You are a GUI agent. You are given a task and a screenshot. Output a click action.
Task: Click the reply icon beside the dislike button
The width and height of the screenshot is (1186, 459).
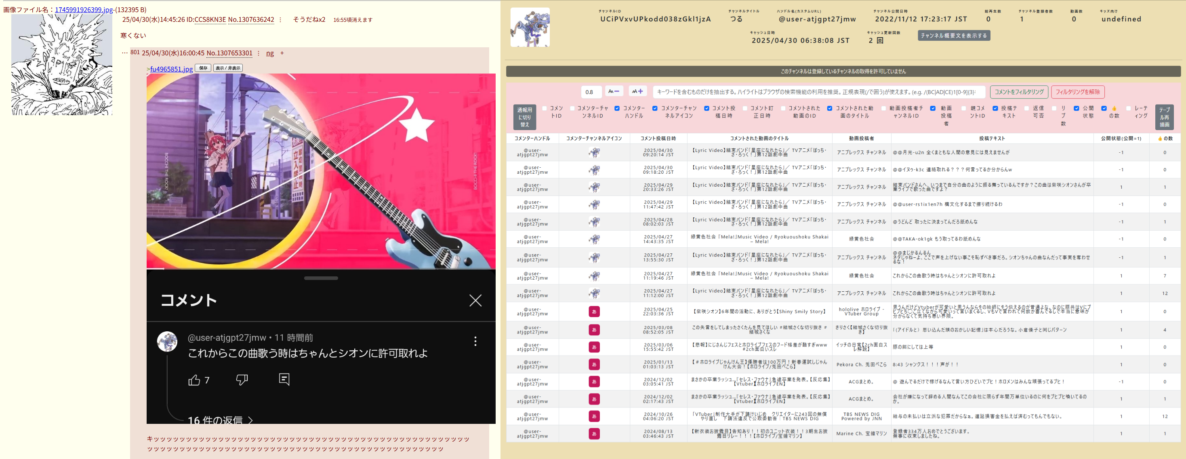pyautogui.click(x=284, y=379)
